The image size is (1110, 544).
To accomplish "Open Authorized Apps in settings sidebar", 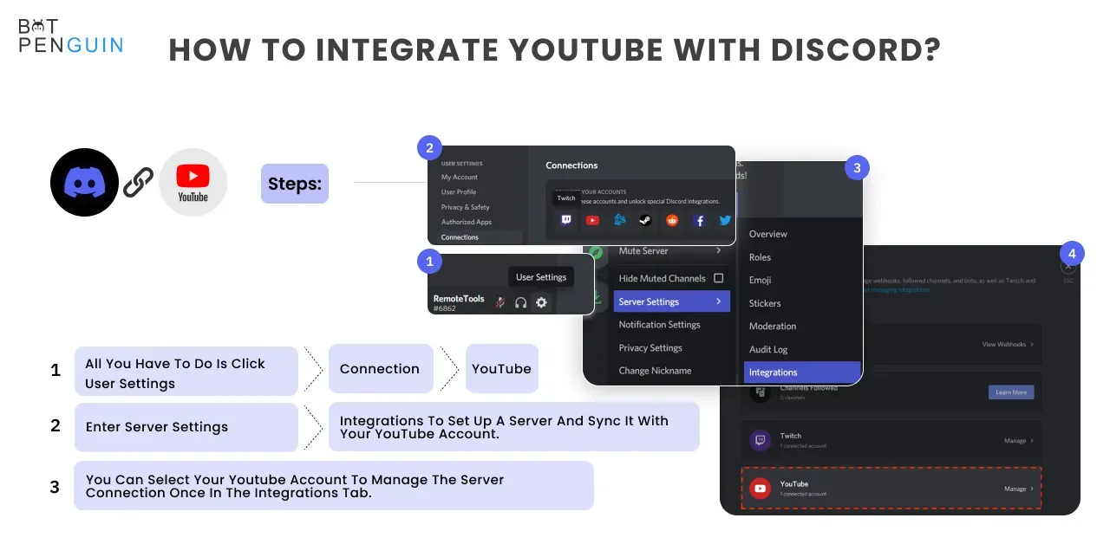I will click(x=467, y=222).
